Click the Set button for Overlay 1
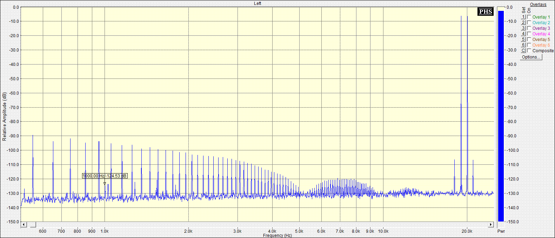This screenshot has width=555, height=238. click(523, 17)
